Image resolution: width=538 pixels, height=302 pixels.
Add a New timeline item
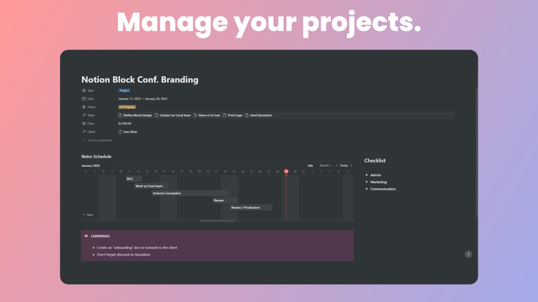(x=88, y=215)
